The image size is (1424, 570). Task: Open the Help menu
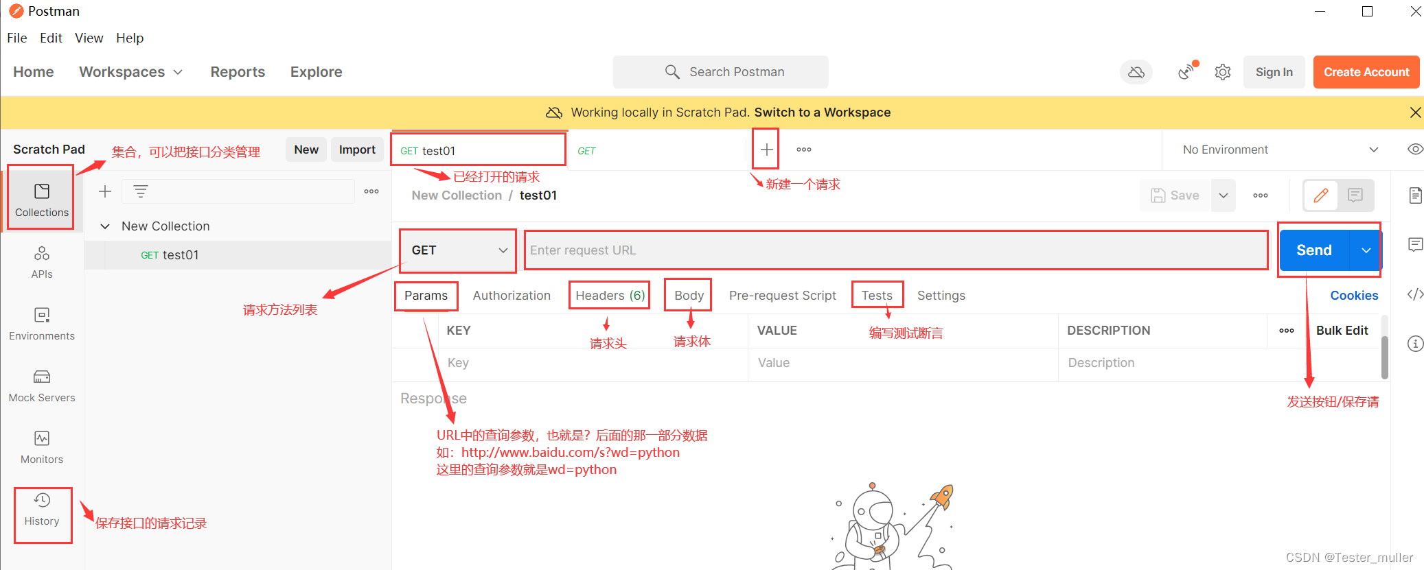coord(130,38)
